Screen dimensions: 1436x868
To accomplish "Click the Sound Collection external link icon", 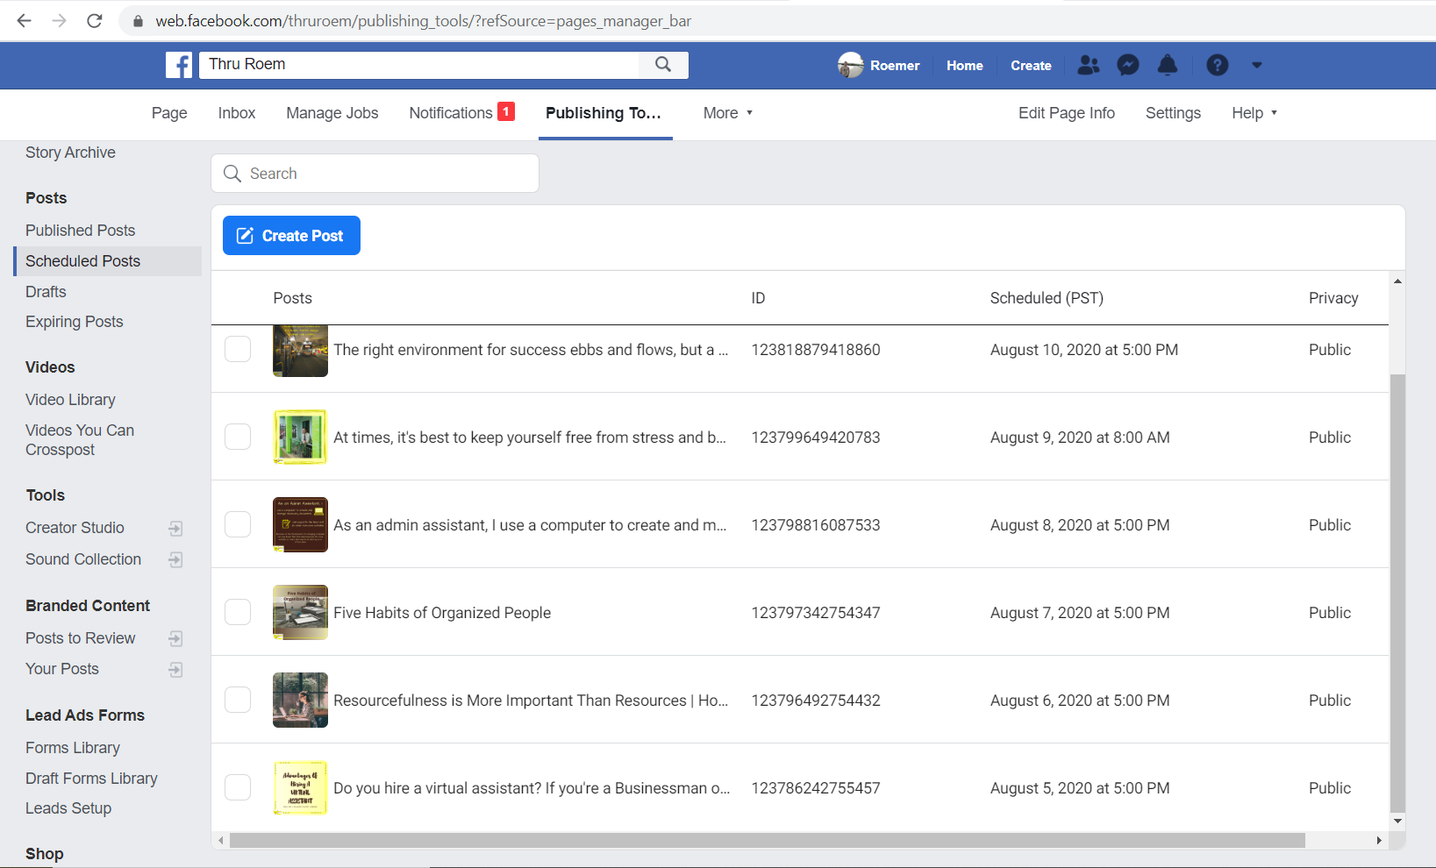I will [175, 559].
